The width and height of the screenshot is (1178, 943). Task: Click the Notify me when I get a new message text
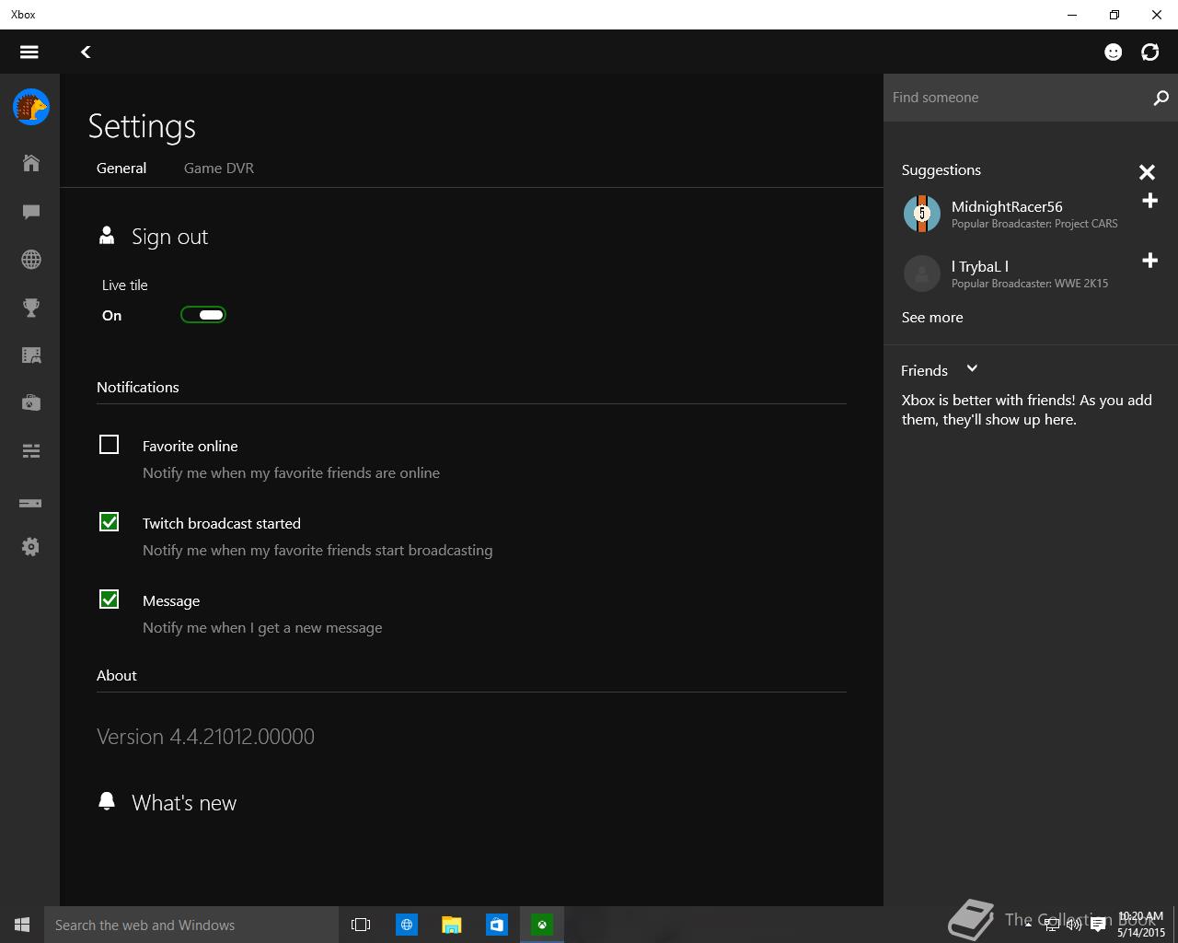click(x=262, y=628)
